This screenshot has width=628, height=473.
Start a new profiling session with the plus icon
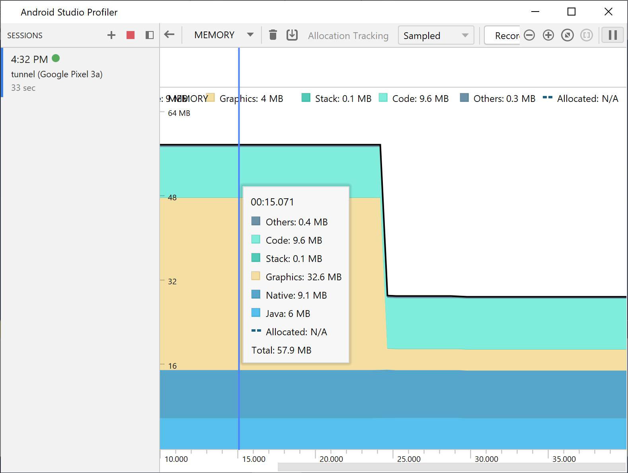111,35
